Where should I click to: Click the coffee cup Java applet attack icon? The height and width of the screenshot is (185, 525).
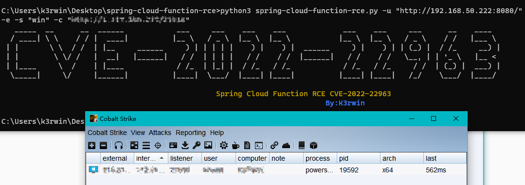[x=235, y=145]
